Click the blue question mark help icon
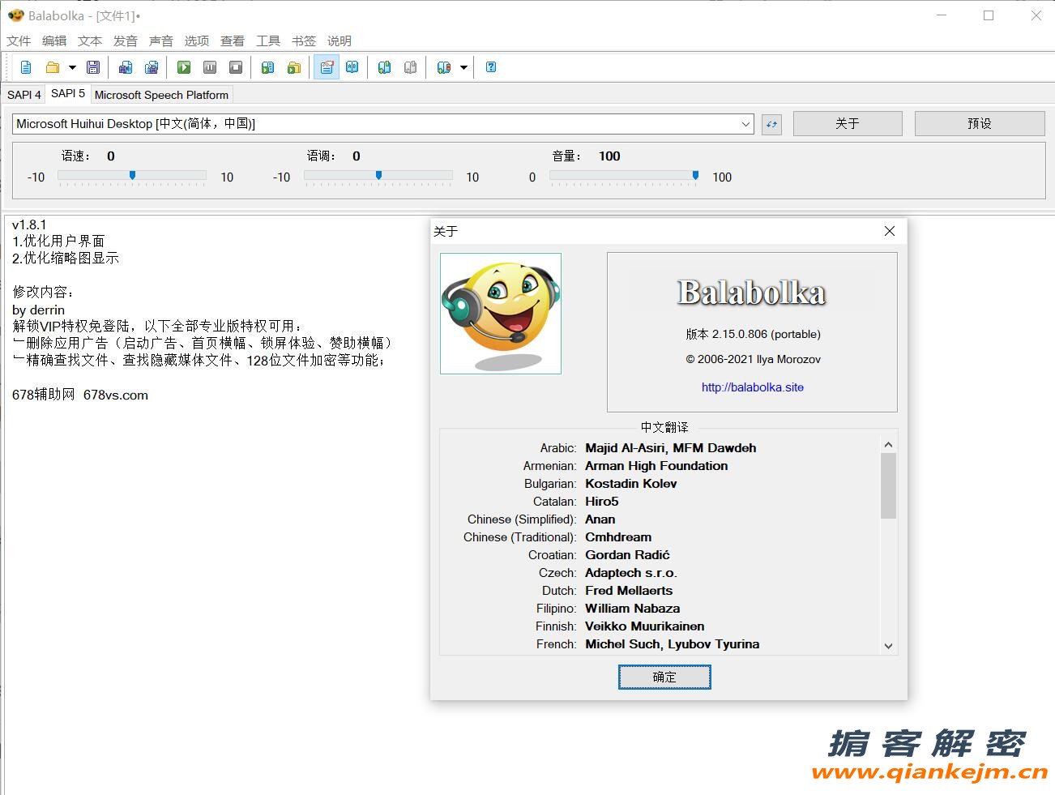 pos(491,67)
